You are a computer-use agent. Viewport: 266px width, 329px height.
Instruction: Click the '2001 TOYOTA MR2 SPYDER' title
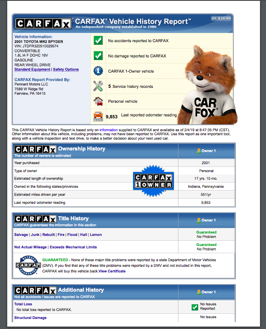pyautogui.click(x=39, y=42)
